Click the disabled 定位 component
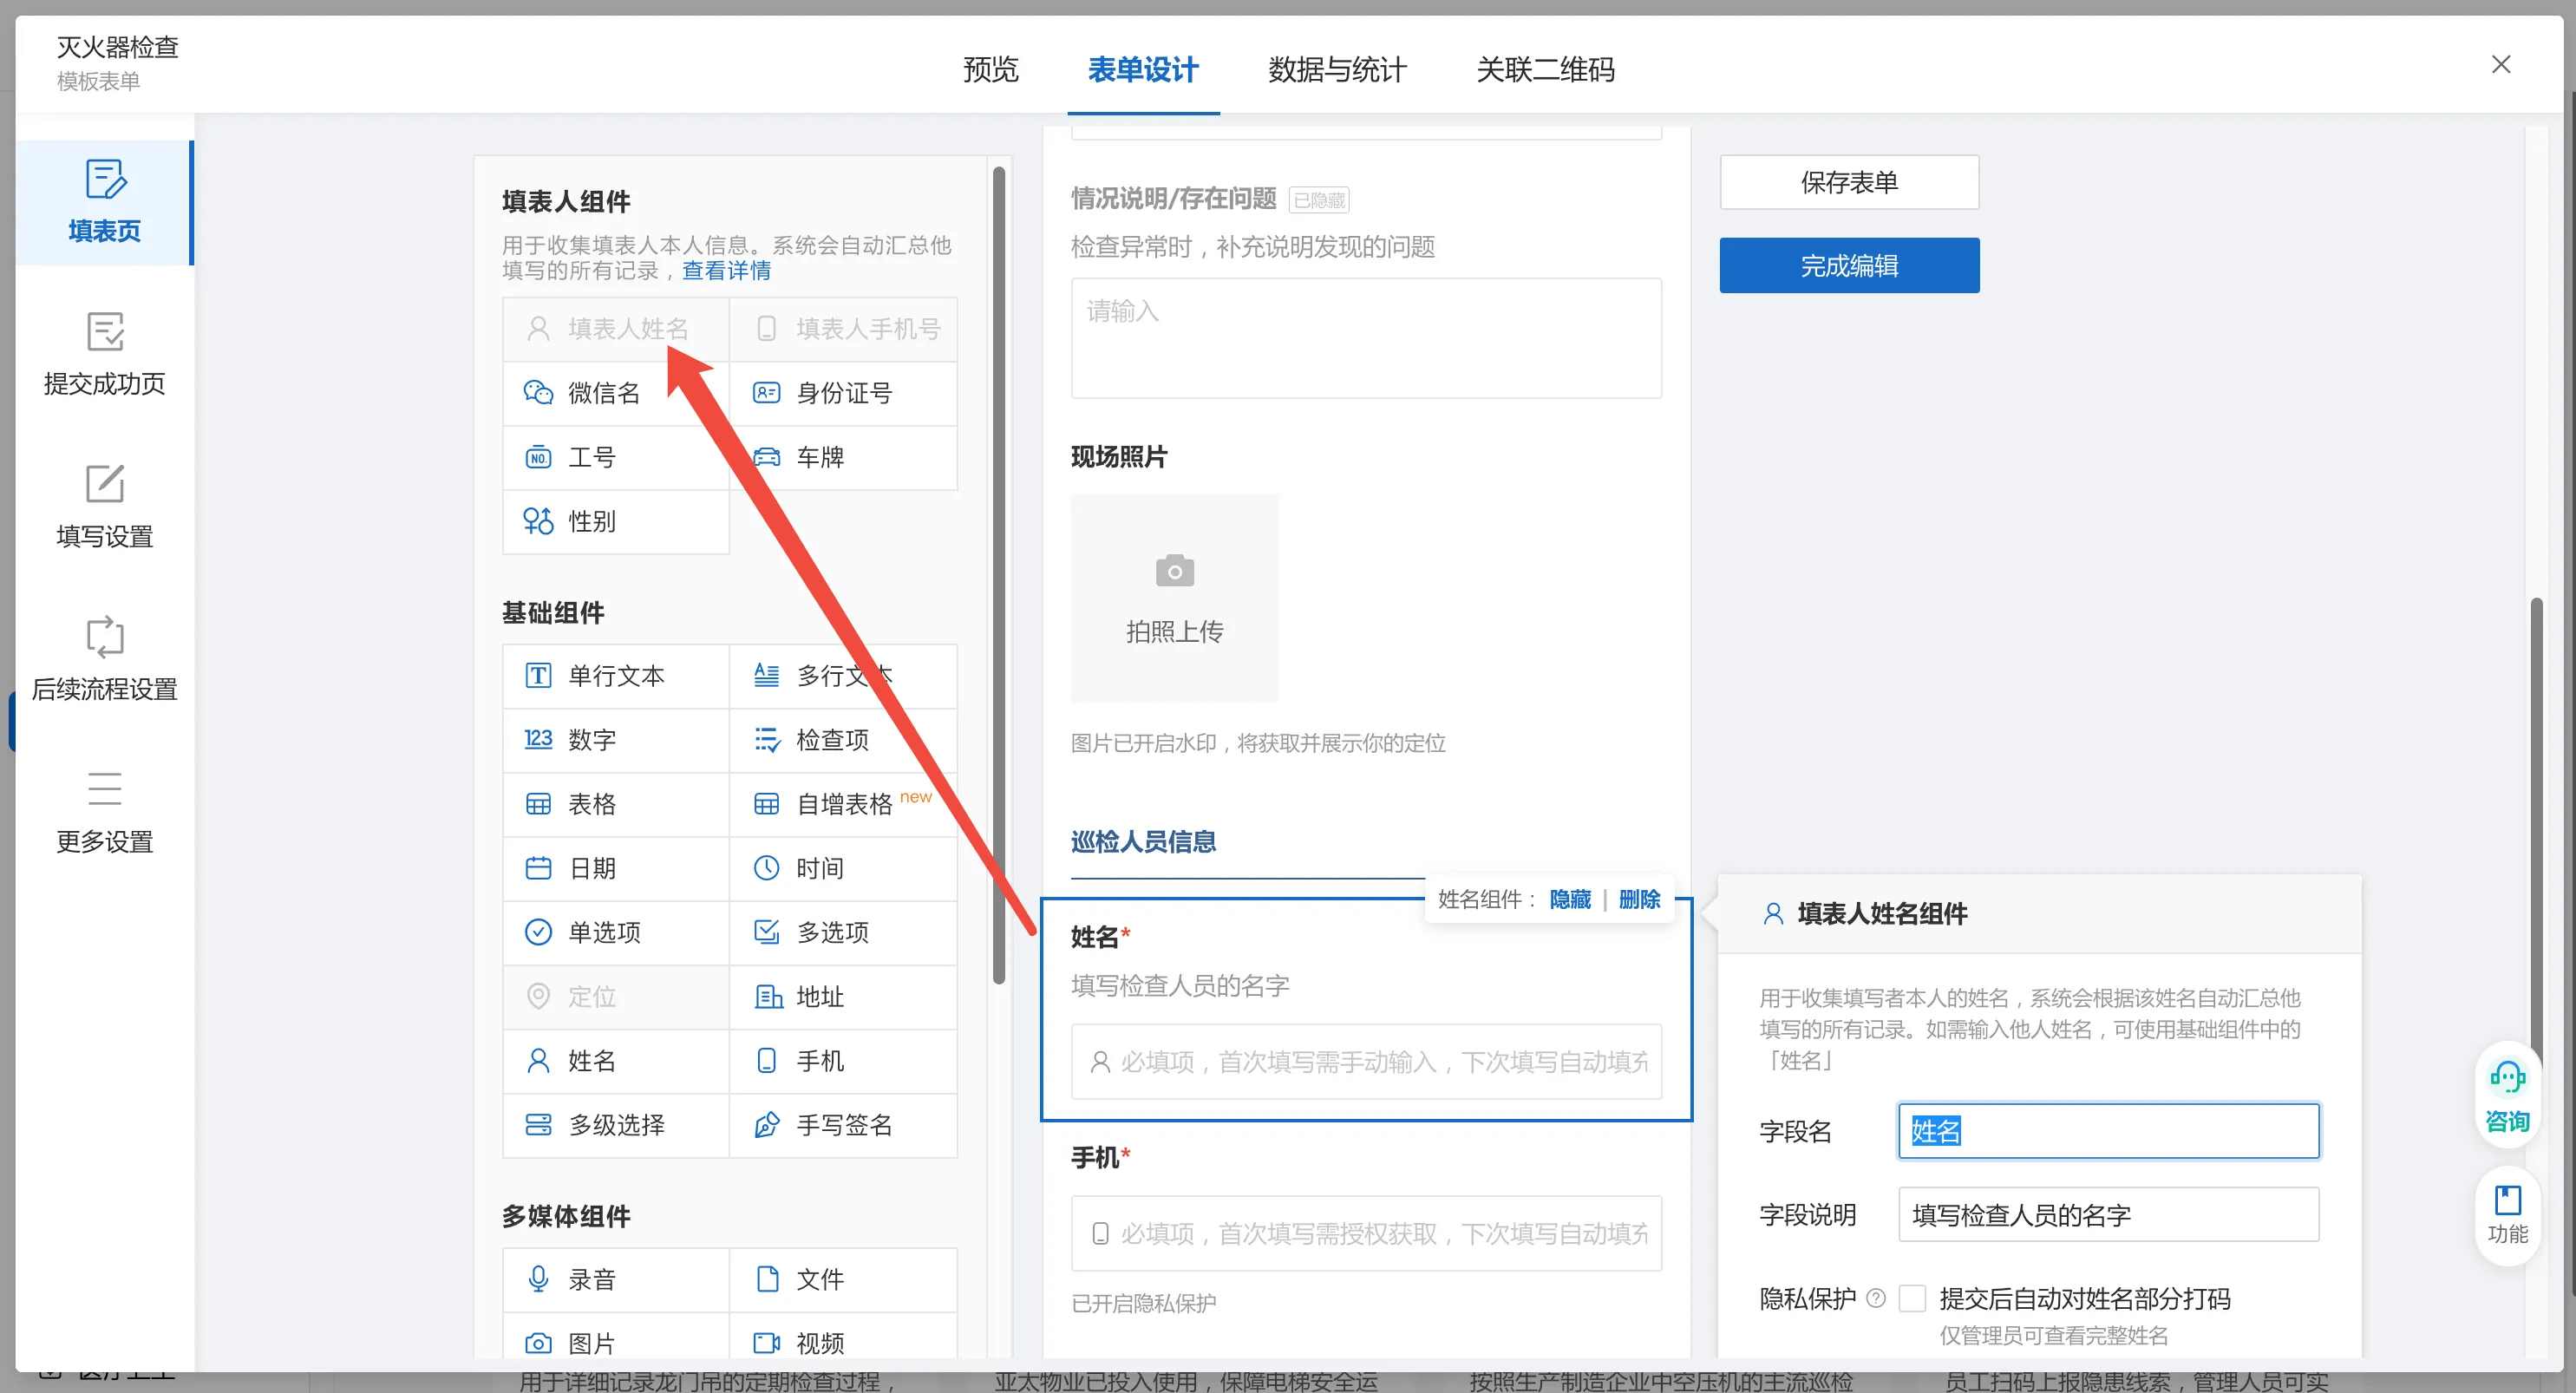The width and height of the screenshot is (2576, 1393). click(x=616, y=997)
